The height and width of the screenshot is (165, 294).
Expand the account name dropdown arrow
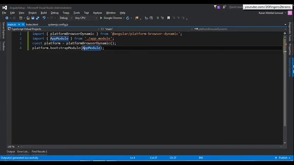pyautogui.click(x=285, y=13)
